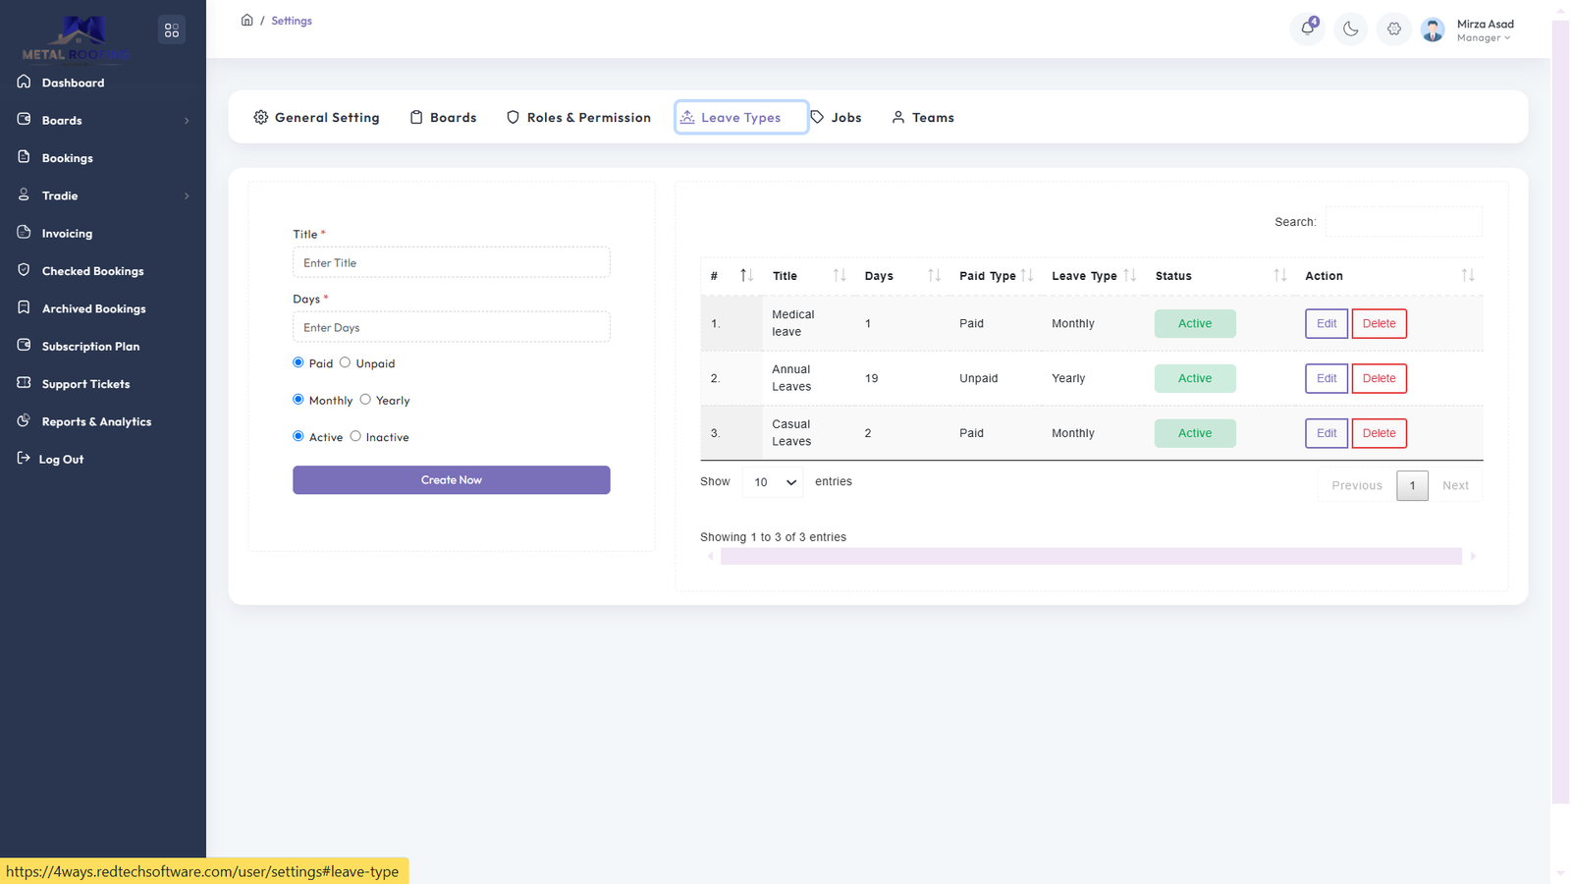Open the Mirza Asad user menu
This screenshot has height=884, width=1571.
[x=1484, y=29]
